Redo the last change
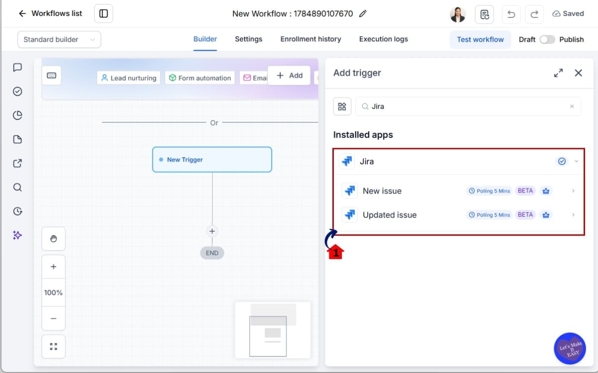 (534, 14)
